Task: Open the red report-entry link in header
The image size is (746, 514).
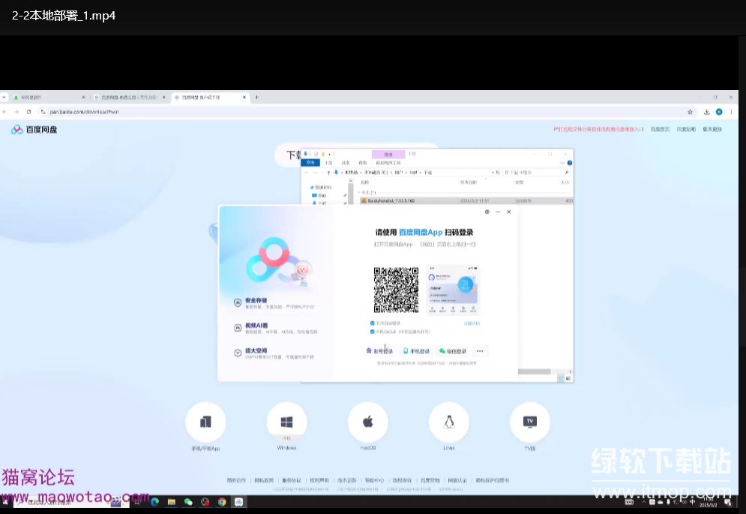Action: [x=598, y=130]
